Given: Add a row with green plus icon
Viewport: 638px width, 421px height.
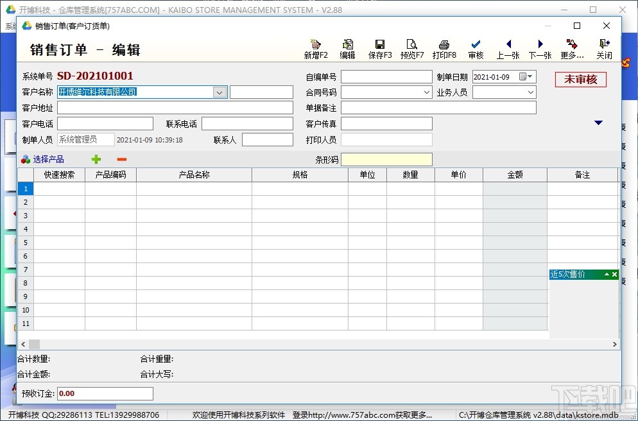Looking at the screenshot, I should point(96,159).
